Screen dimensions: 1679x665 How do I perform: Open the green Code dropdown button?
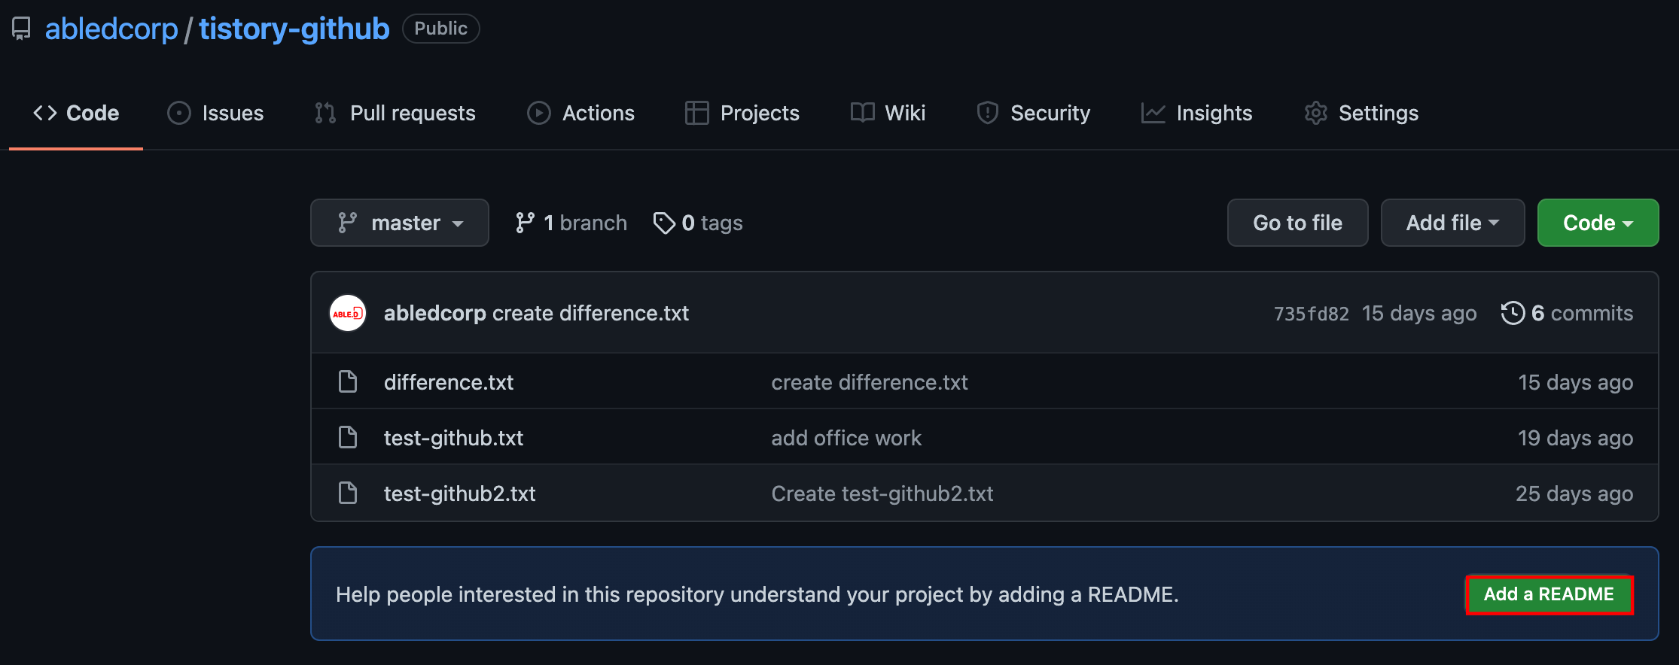(x=1598, y=223)
